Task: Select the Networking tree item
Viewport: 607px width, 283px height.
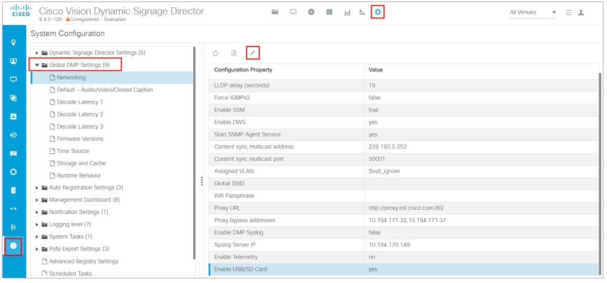Action: (x=112, y=78)
